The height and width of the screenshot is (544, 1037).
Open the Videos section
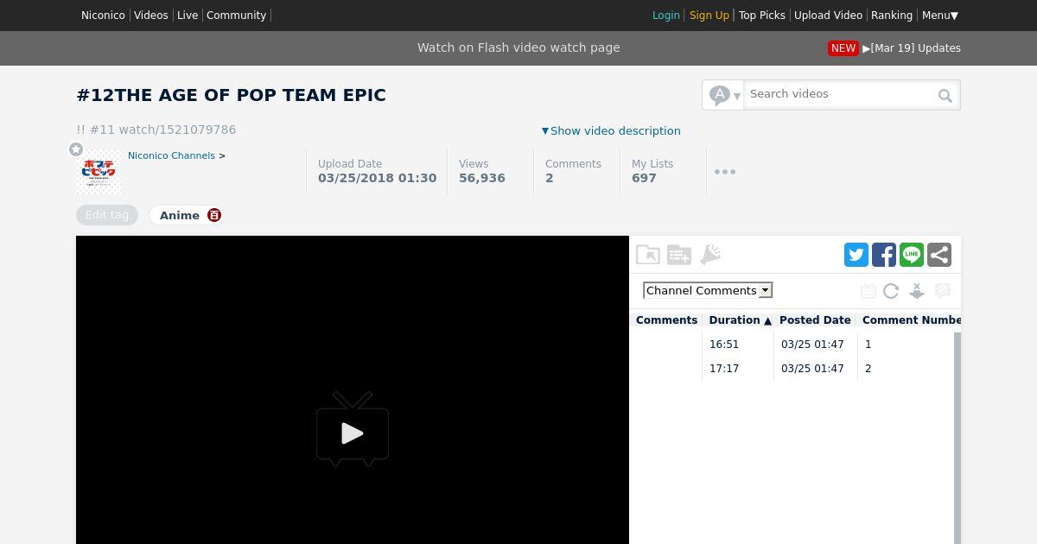[151, 16]
